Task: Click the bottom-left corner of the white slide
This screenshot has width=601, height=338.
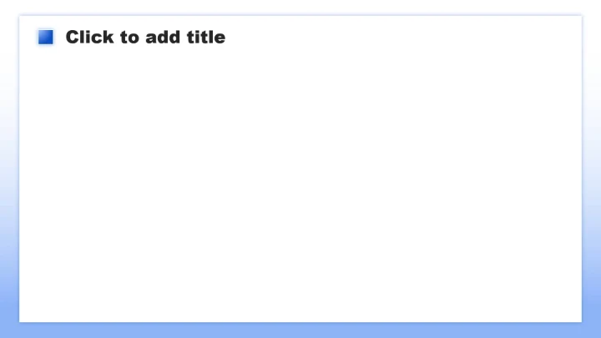Action: coord(23,318)
